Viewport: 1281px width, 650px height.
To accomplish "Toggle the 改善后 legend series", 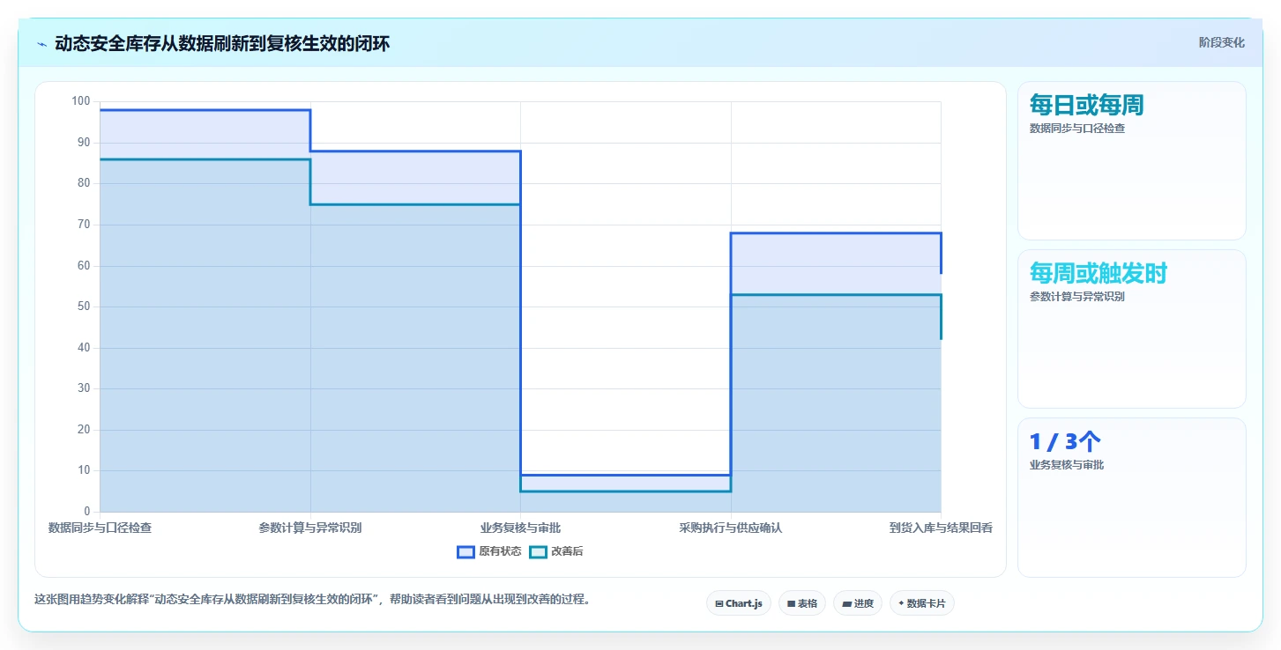I will [x=555, y=551].
